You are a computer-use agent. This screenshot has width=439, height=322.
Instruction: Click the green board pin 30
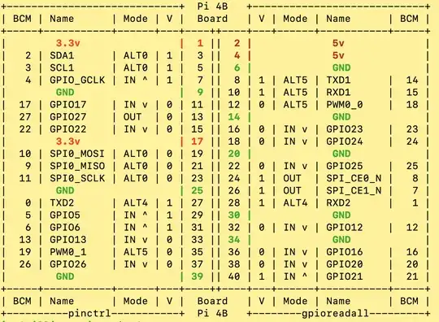(234, 215)
